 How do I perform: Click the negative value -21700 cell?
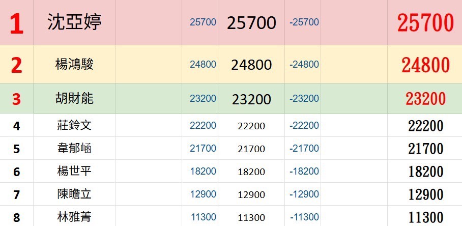(304, 149)
